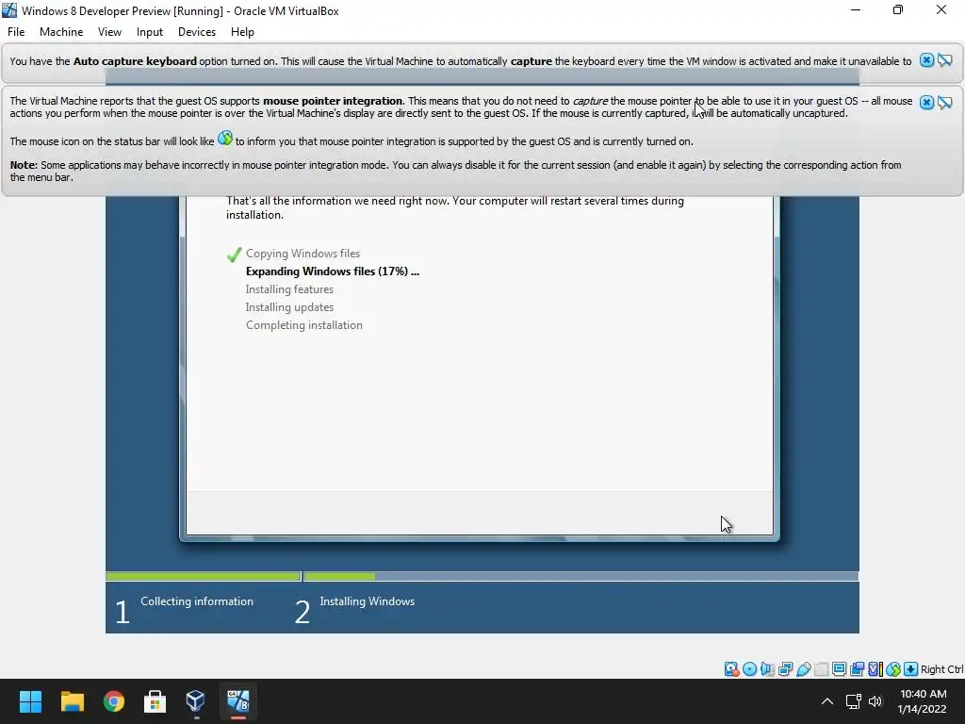Click the network adapters status icon
The height and width of the screenshot is (724, 965).
coord(785,669)
